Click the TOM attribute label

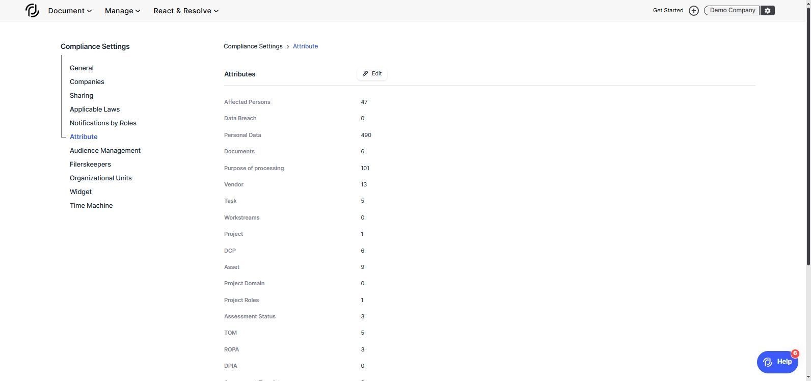point(230,333)
